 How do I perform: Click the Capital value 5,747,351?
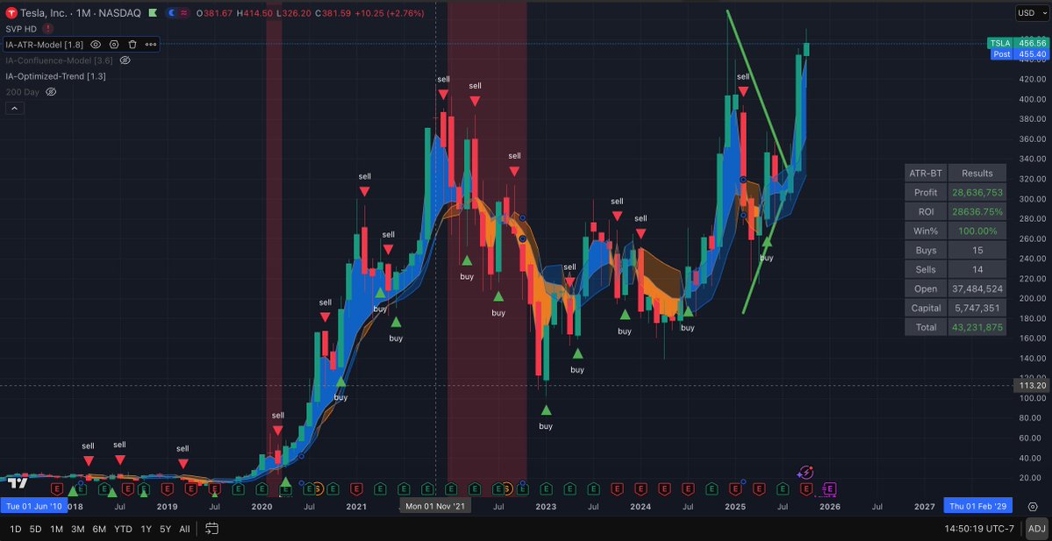pos(977,309)
